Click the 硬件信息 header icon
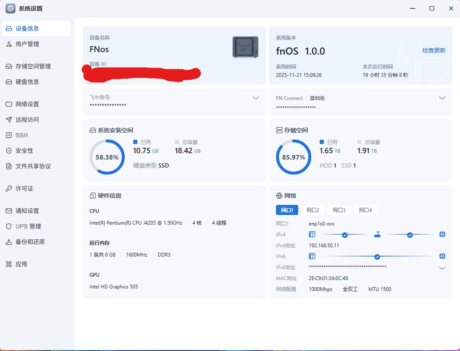 (93, 196)
